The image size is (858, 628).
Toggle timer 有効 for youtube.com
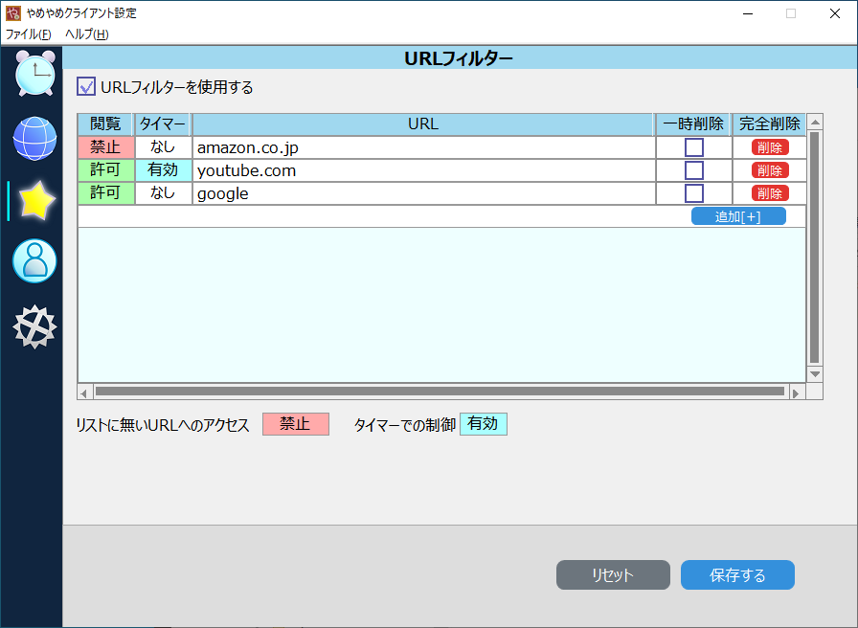[x=163, y=170]
